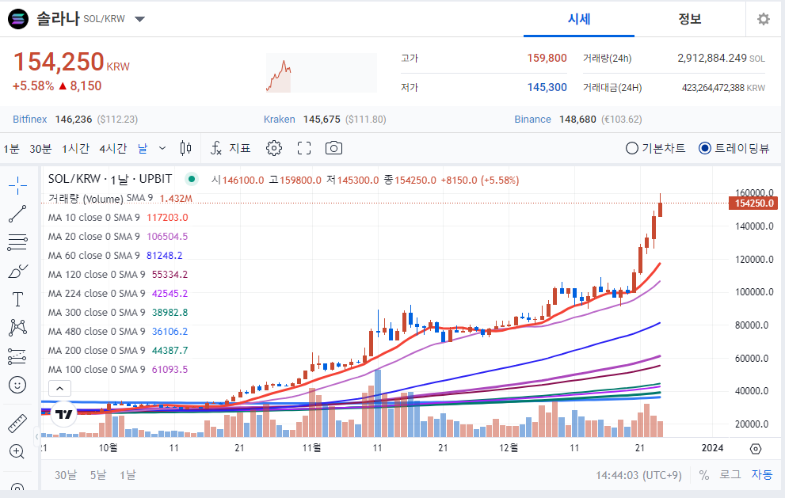
Task: Select the MA 224 close indicator legend
Action: (x=118, y=293)
